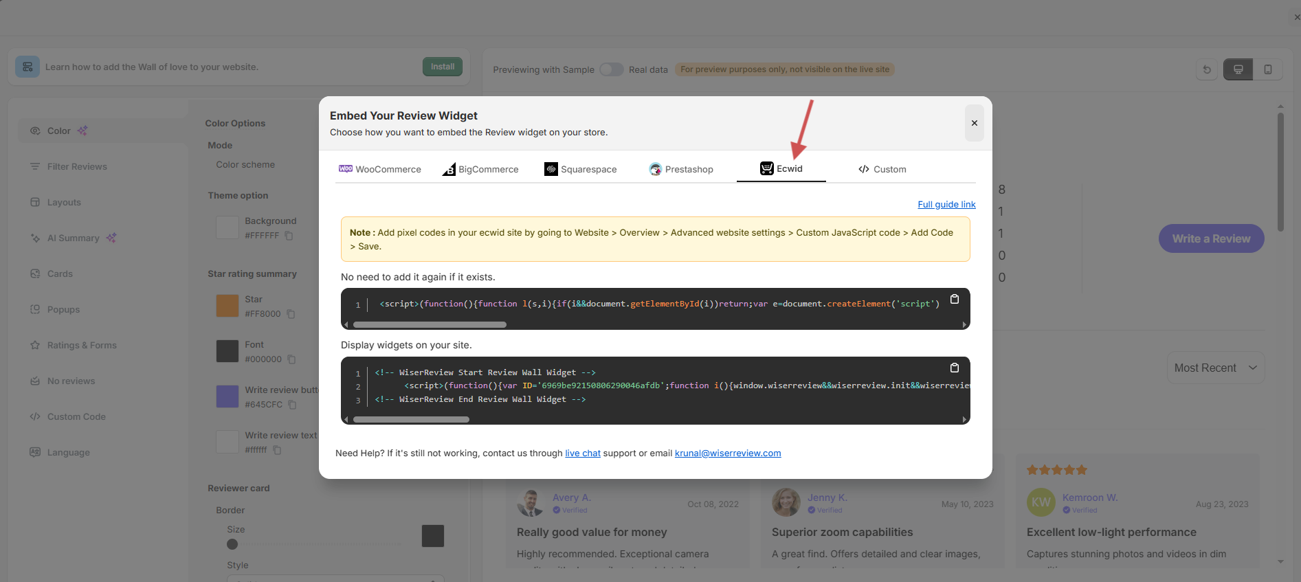The height and width of the screenshot is (582, 1301).
Task: Open the Squarespace tab
Action: tap(581, 169)
